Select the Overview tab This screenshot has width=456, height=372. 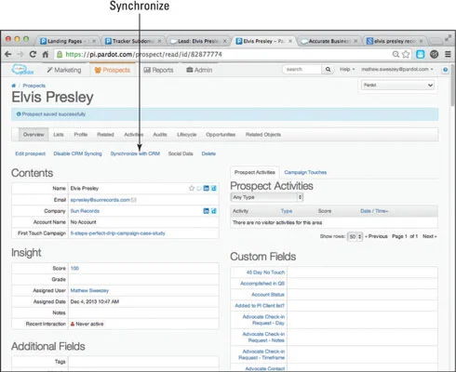34,135
